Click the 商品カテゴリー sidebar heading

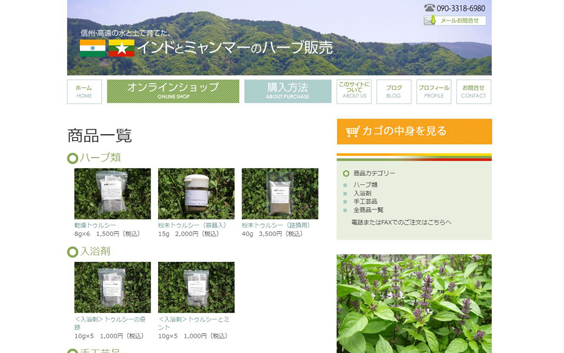click(x=374, y=173)
